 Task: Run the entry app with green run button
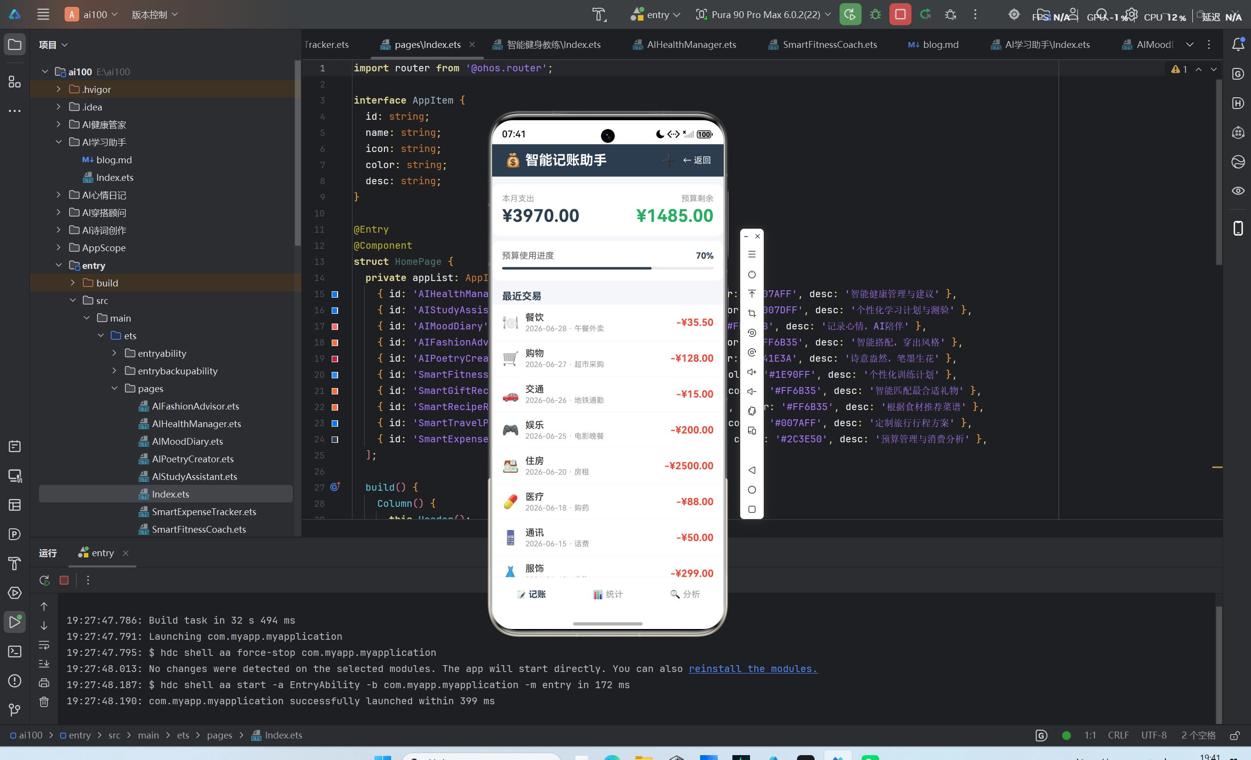tap(850, 15)
